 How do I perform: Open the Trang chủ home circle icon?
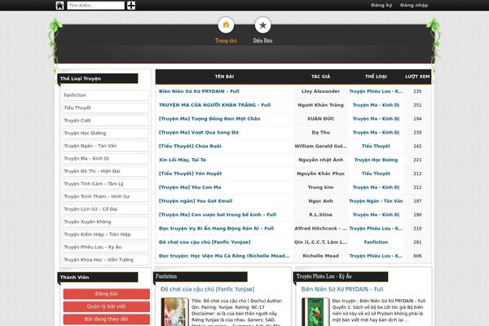(226, 25)
